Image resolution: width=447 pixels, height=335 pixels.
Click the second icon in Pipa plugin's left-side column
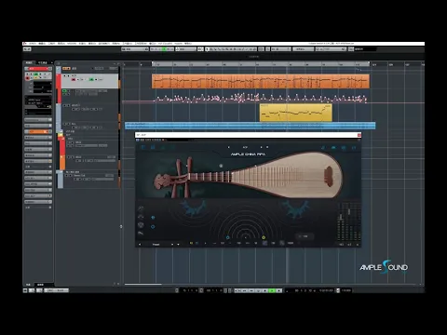pos(141,217)
